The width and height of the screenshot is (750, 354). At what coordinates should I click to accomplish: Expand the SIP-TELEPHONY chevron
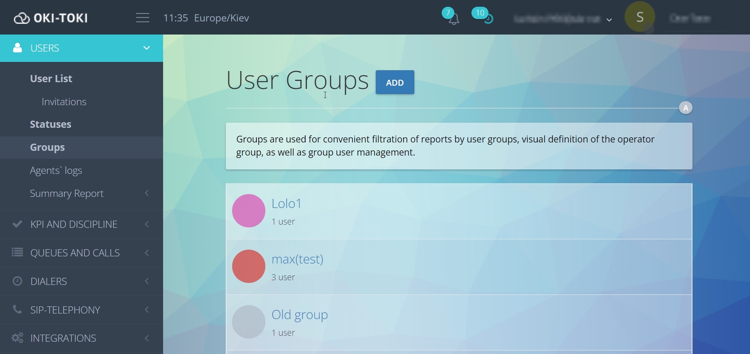(147, 310)
